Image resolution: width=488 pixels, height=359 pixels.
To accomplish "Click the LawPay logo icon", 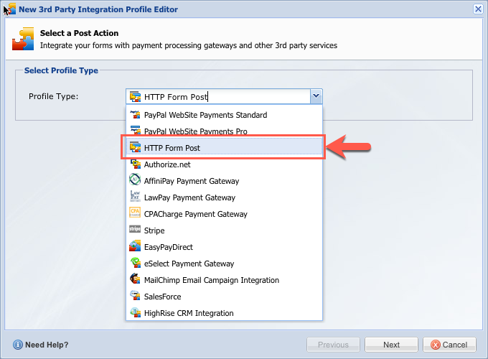I will coord(134,197).
